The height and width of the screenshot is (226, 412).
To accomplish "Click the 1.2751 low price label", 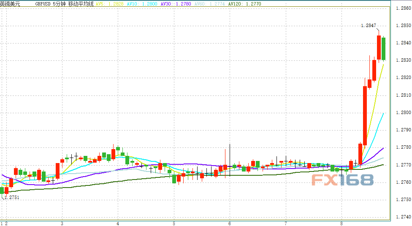I will pos(12,197).
